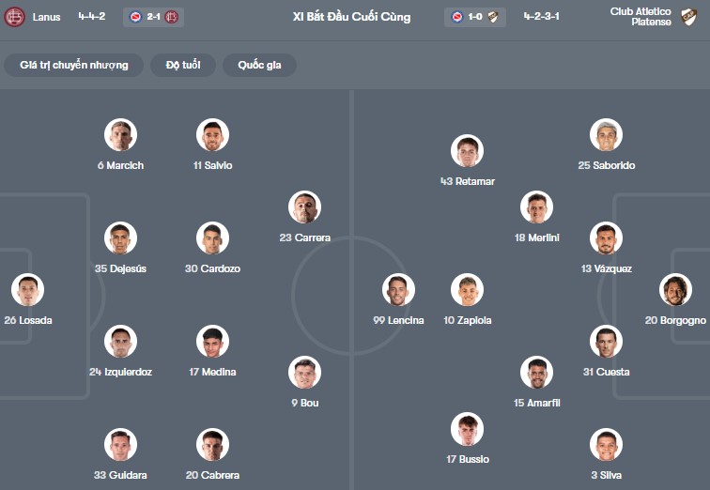This screenshot has height=490, width=710.
Task: Click the 6 Marcich name label
Action: 120,166
